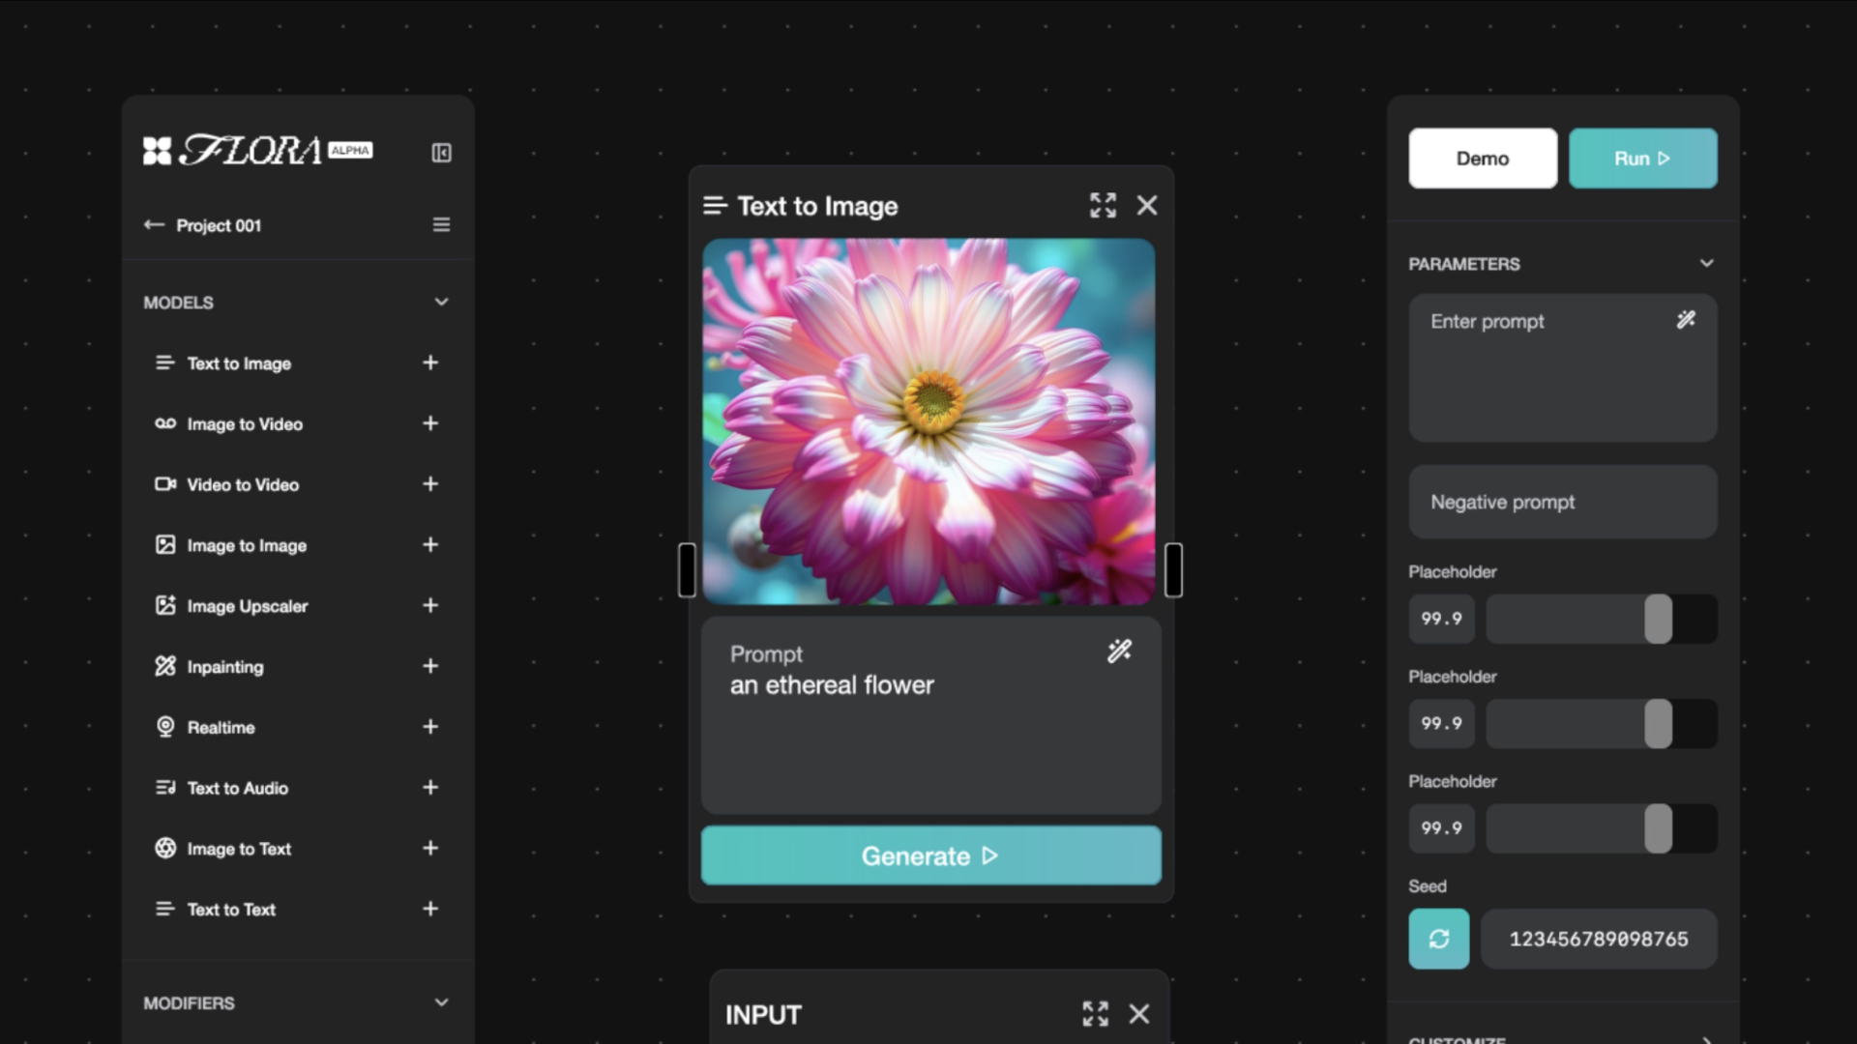Add an Inpainting model with plus icon
1857x1044 pixels.
(430, 666)
